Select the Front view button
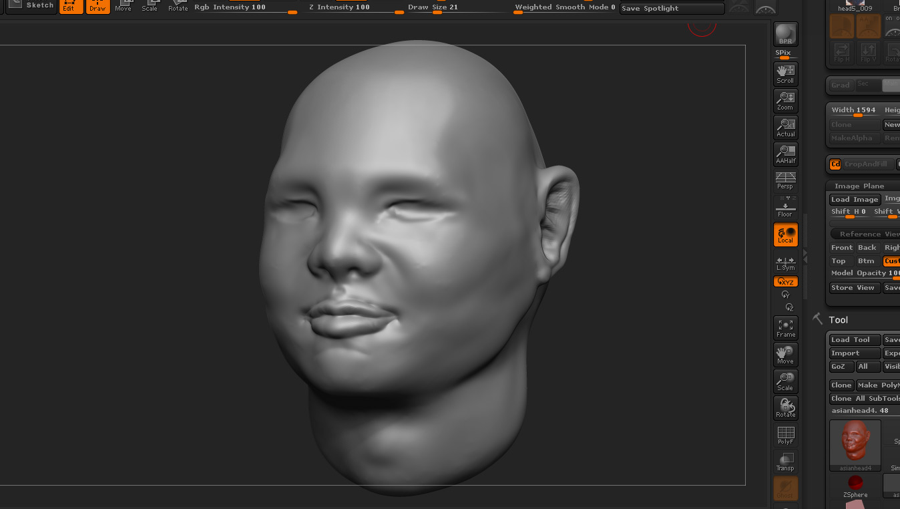 (842, 248)
